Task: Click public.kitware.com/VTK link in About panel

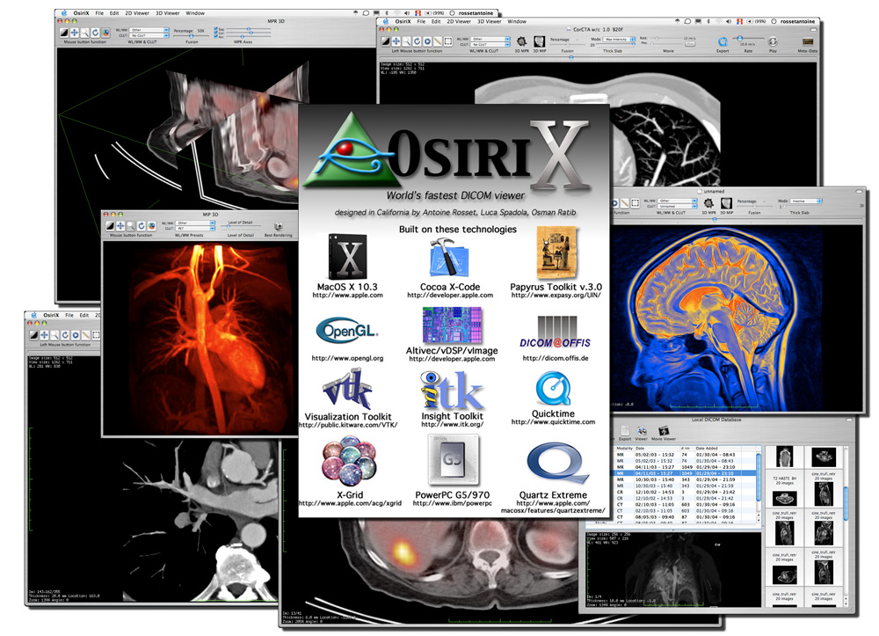Action: [348, 425]
